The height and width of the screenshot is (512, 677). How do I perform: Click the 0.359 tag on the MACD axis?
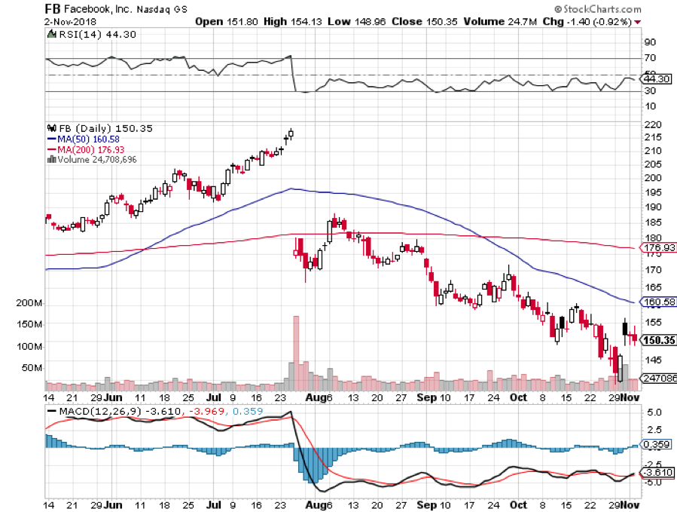click(x=656, y=444)
